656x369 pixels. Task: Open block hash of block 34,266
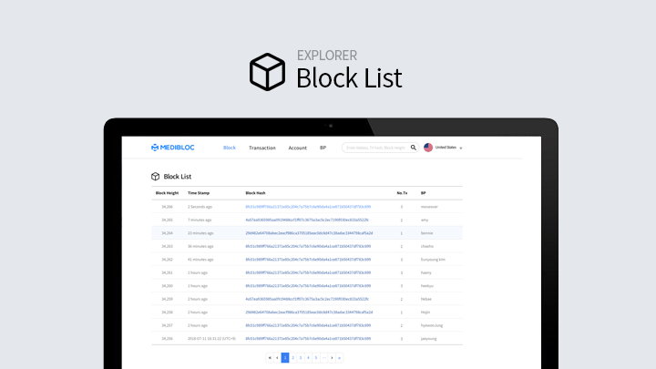pos(308,207)
